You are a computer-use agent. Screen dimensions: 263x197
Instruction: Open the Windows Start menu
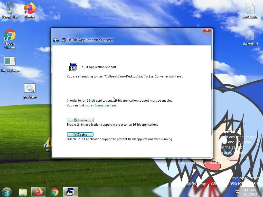click(7, 192)
